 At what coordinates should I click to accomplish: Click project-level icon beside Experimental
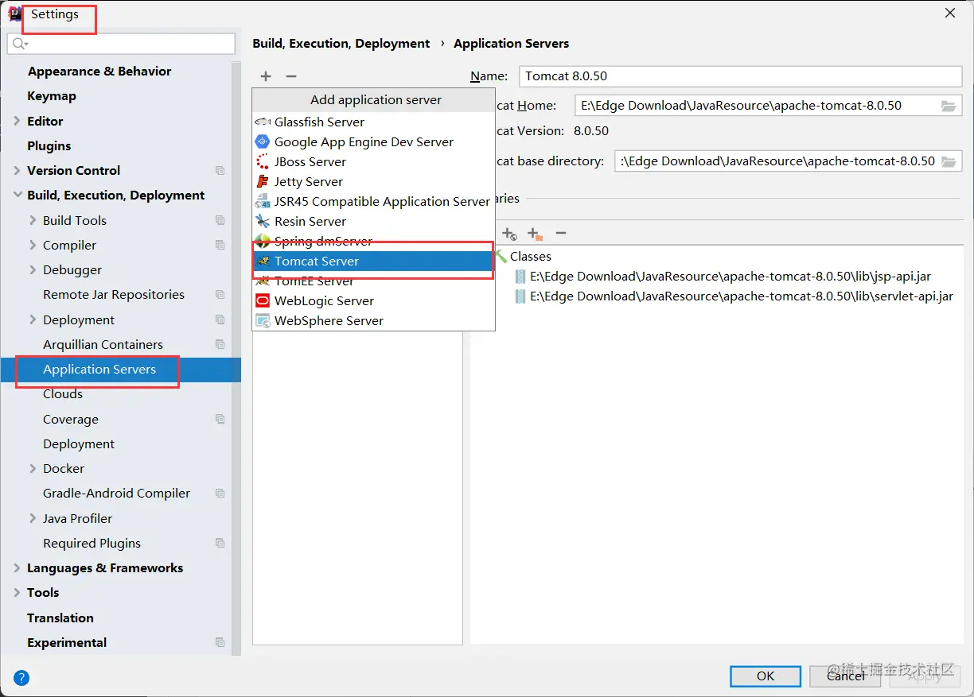pos(220,642)
